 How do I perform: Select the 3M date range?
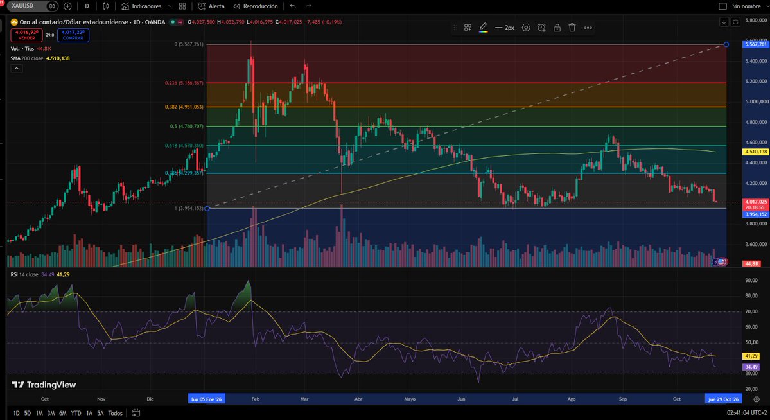51,413
